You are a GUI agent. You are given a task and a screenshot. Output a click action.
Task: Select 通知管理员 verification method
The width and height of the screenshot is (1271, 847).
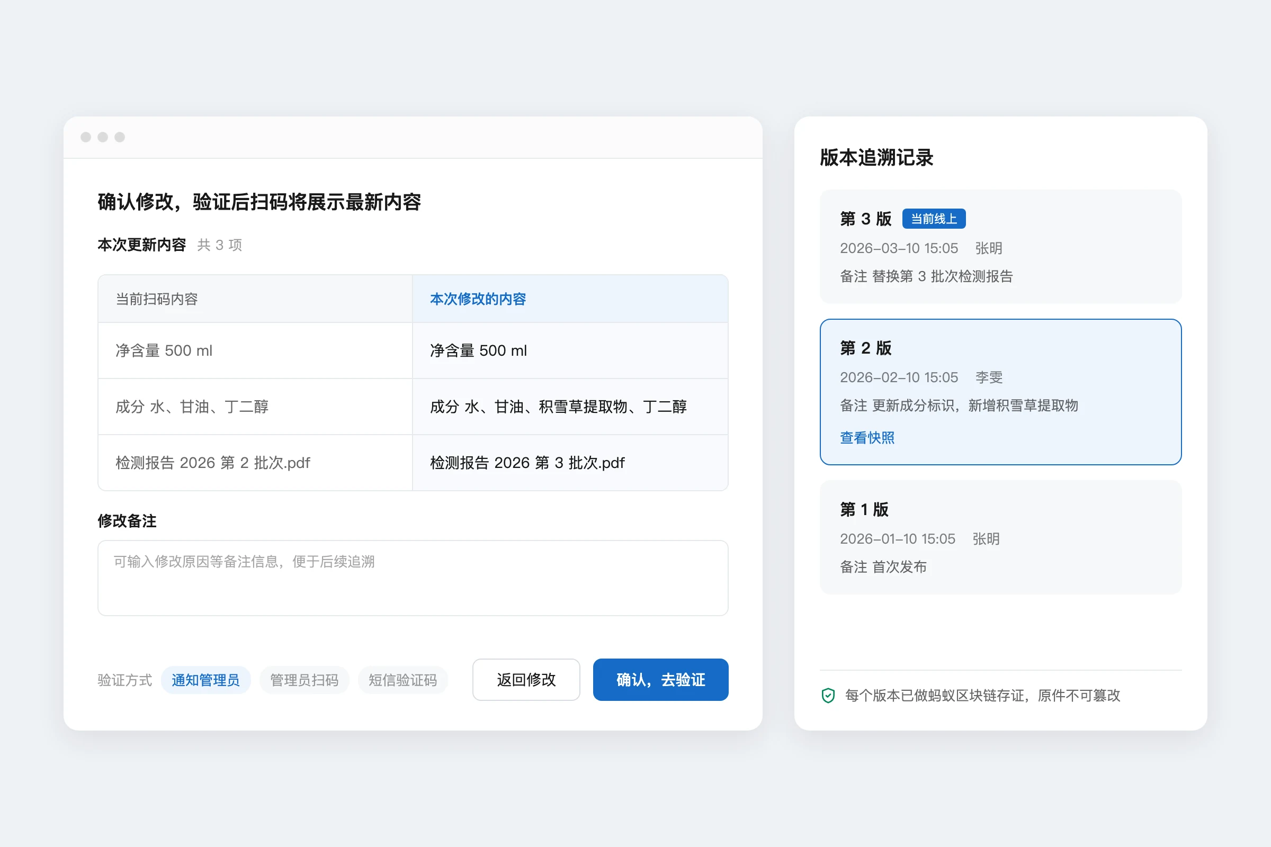pos(205,680)
